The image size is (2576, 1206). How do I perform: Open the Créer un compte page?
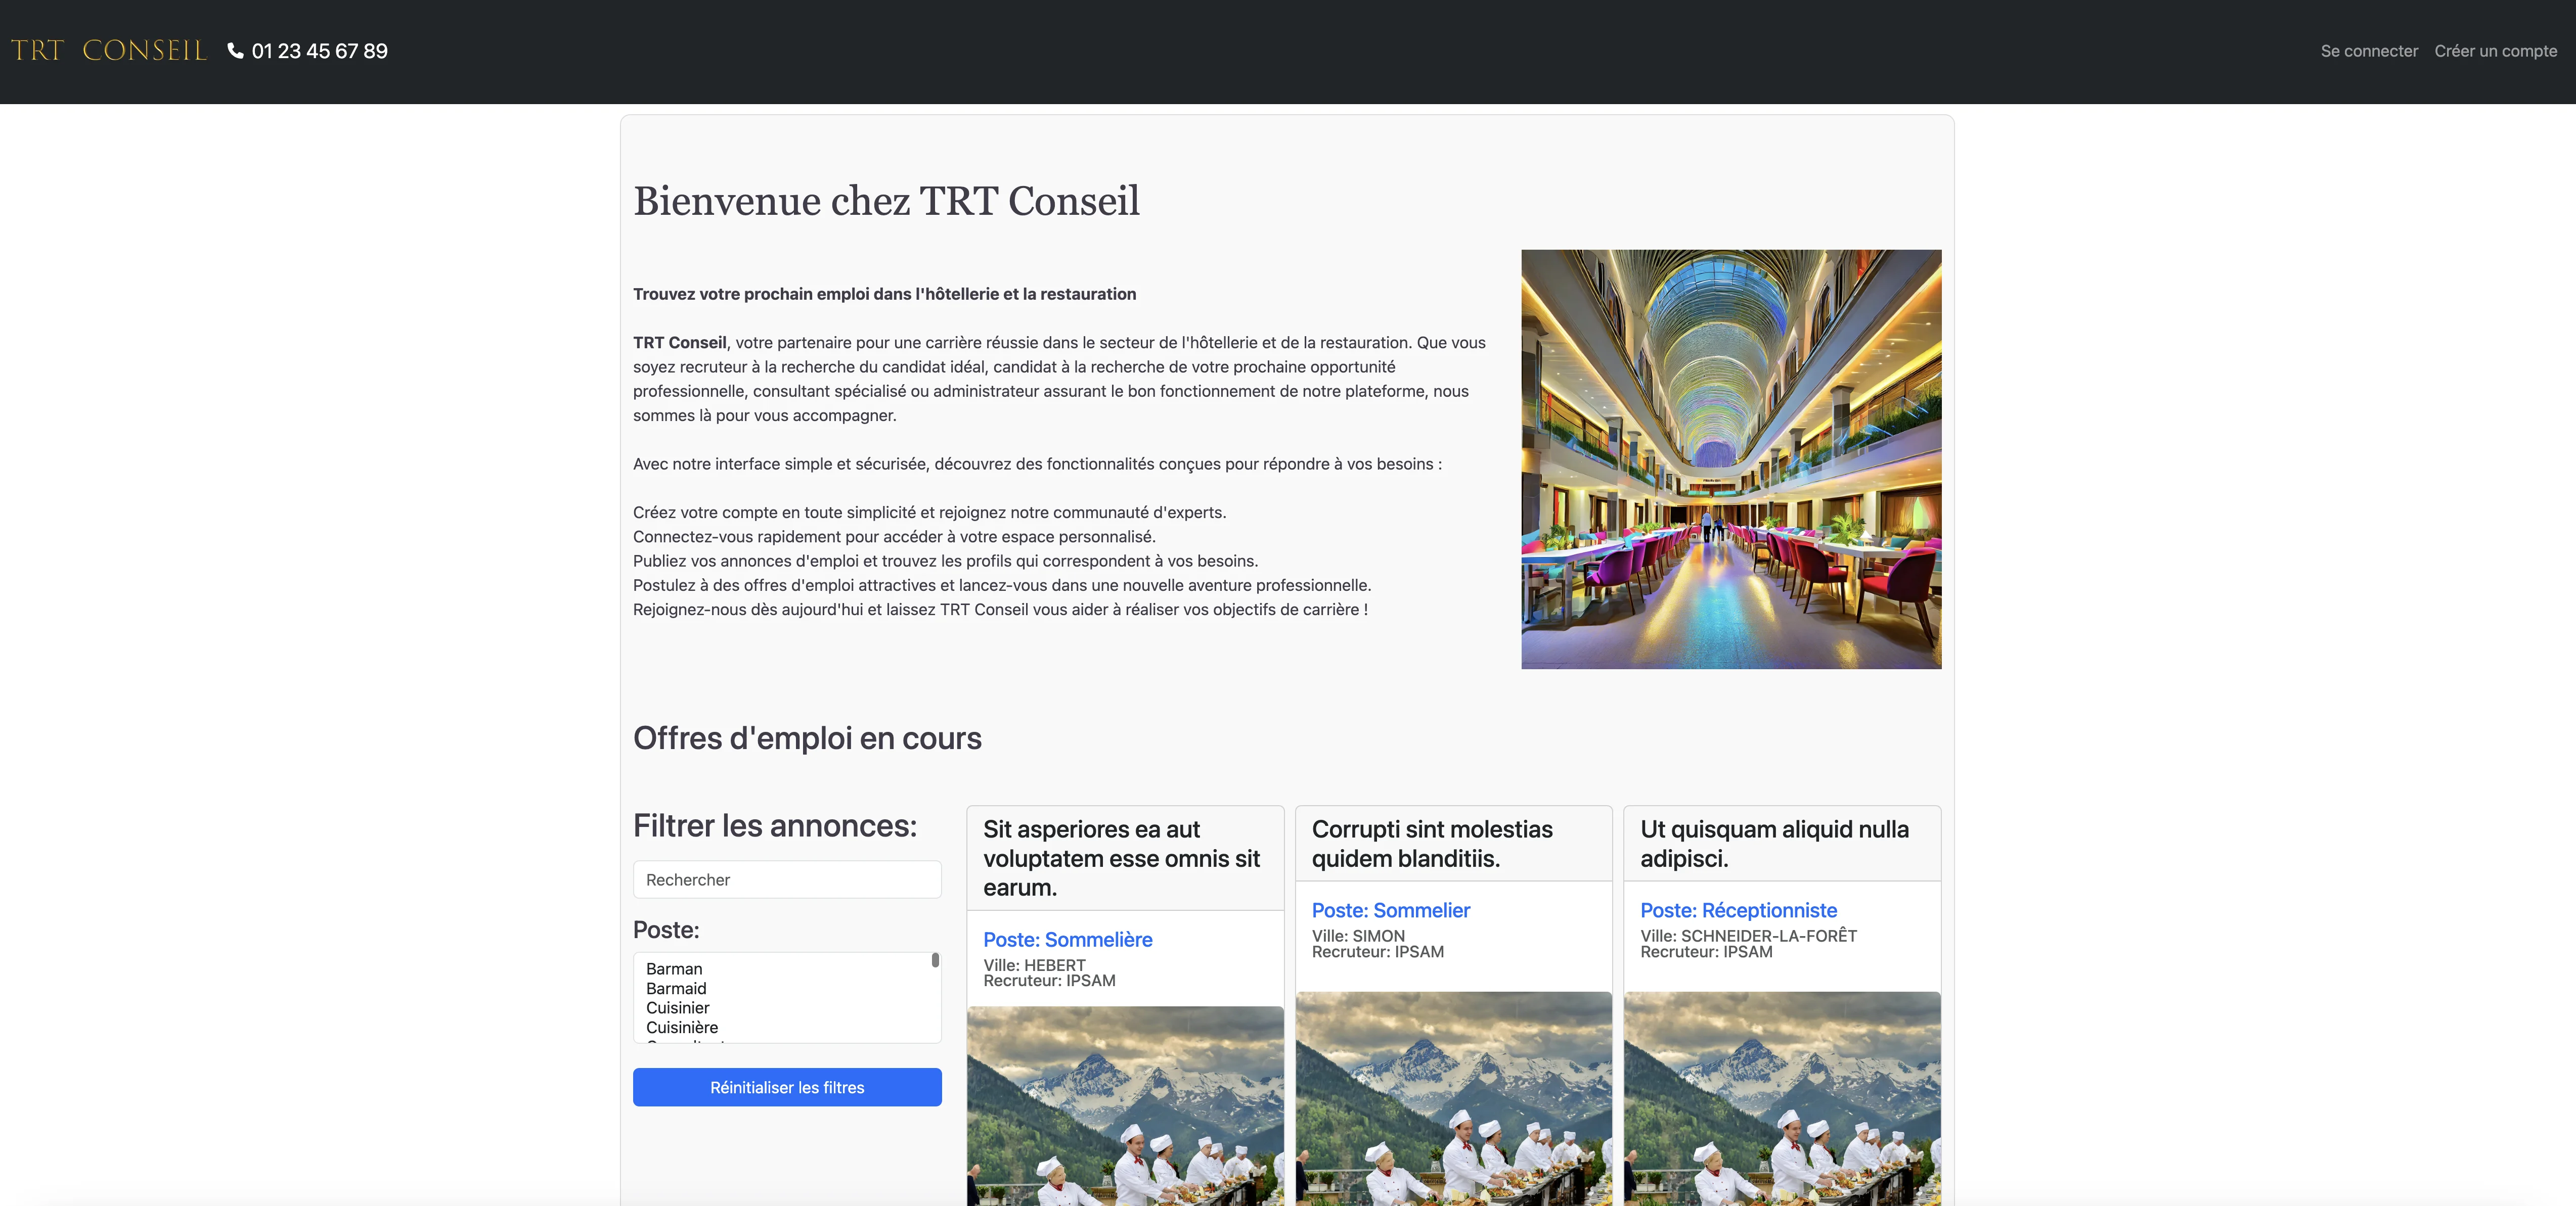click(2495, 51)
